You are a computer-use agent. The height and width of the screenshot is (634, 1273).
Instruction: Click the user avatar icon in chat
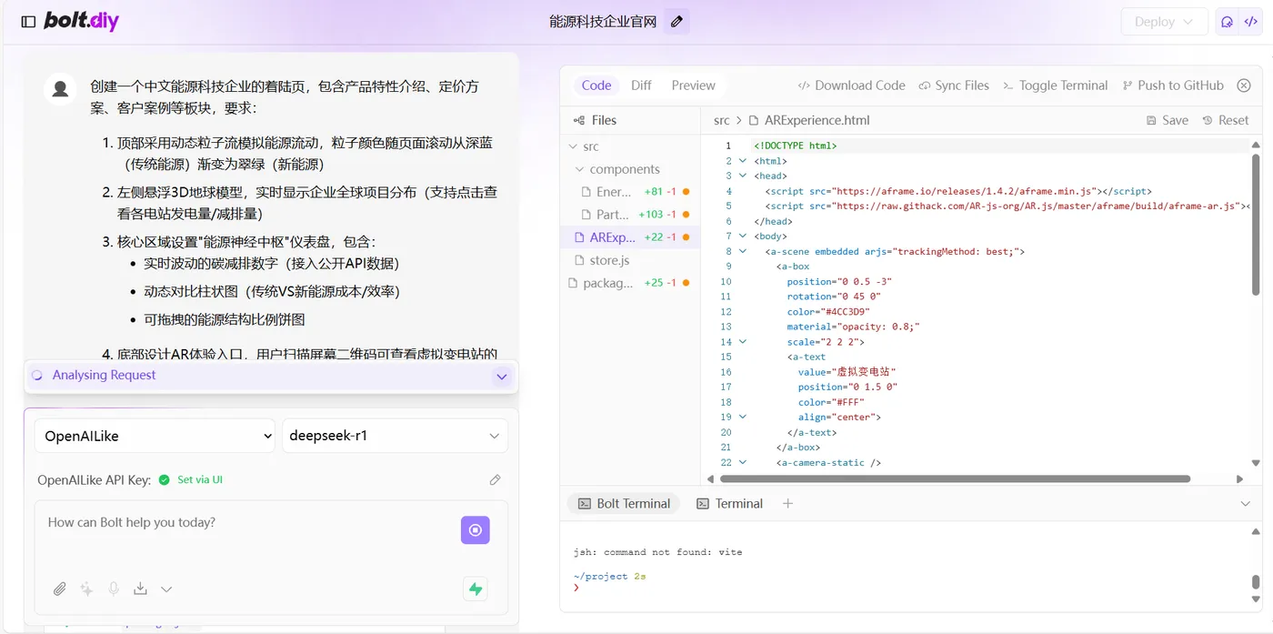point(61,88)
